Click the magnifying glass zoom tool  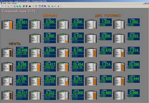point(8,6)
